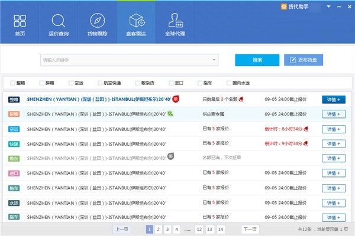The width and height of the screenshot is (355, 236).
Task: Tick the first 拖车 filter checkbox
Action: (x=200, y=83)
